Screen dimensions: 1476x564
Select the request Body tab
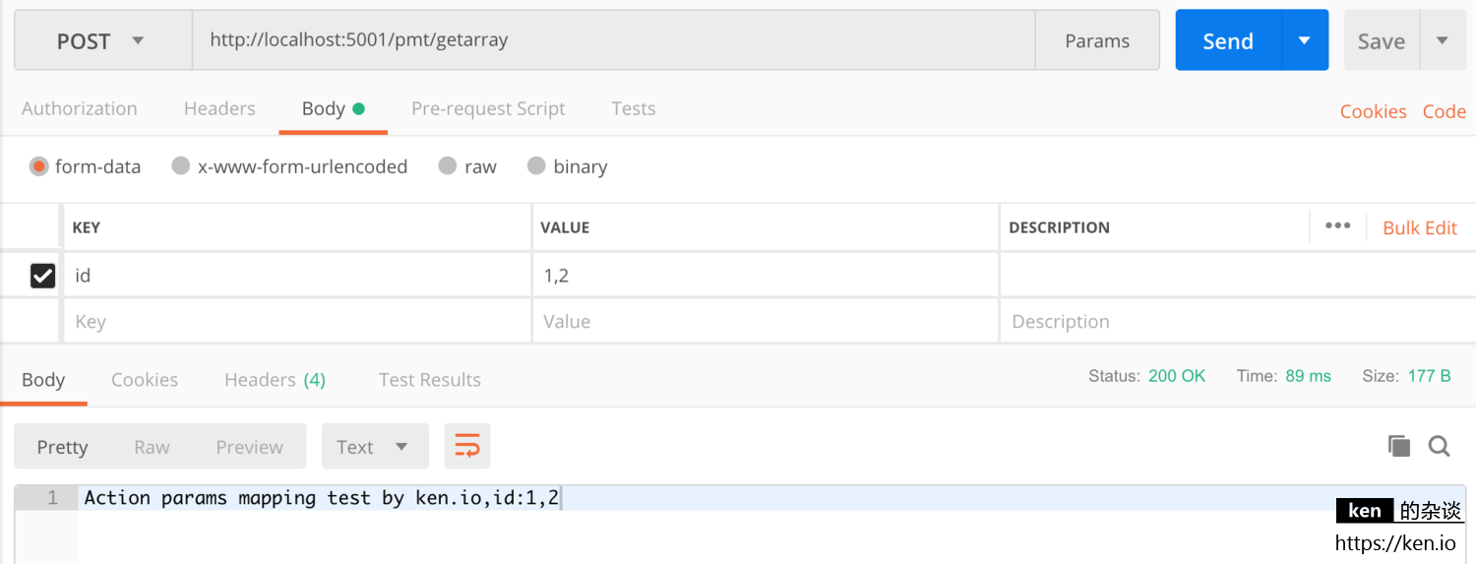333,108
